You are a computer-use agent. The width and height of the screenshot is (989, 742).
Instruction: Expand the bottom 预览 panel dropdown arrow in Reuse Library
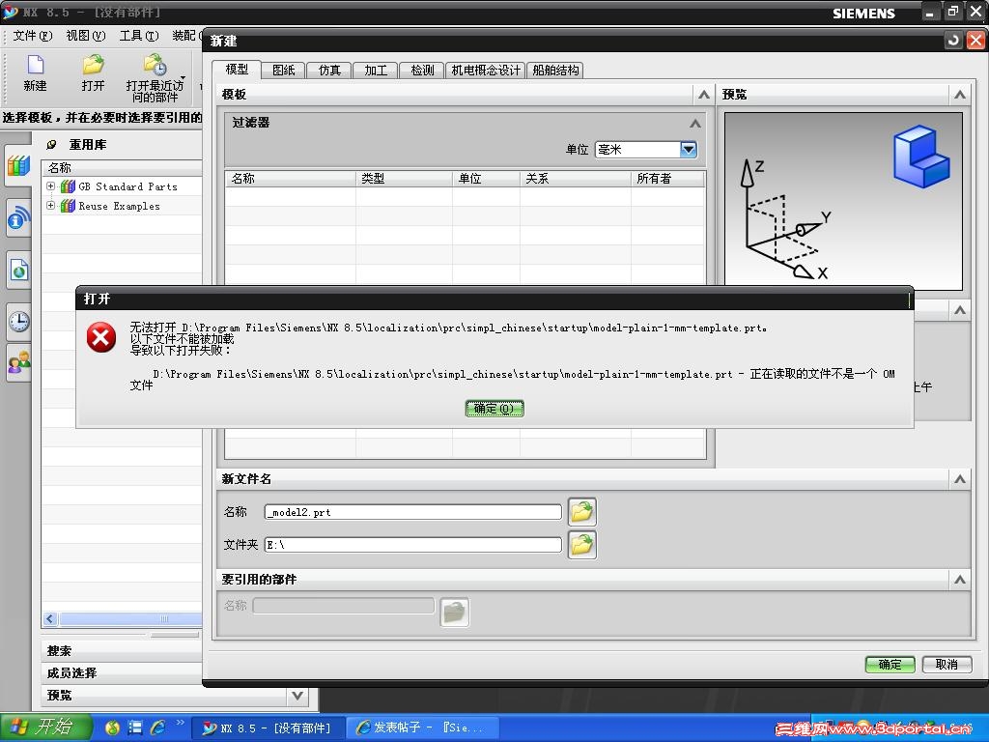point(297,696)
